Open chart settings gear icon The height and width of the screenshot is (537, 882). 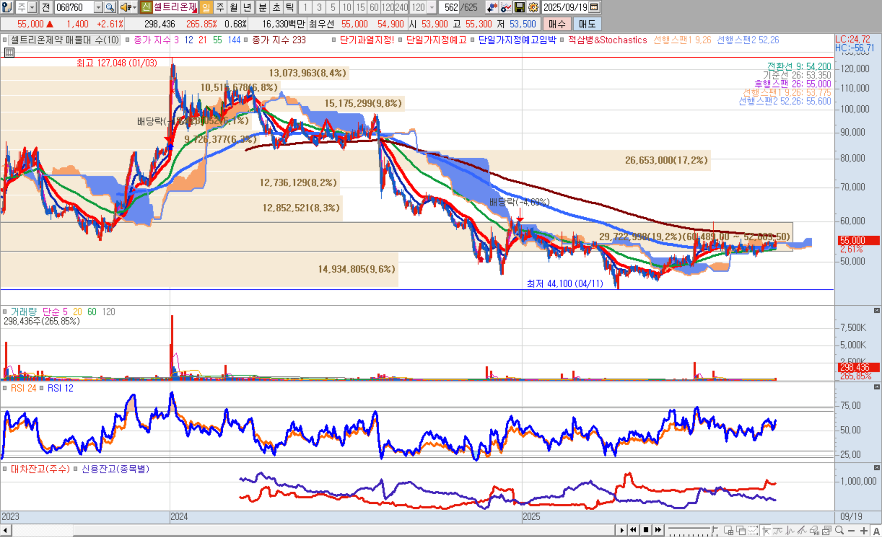pos(533,7)
